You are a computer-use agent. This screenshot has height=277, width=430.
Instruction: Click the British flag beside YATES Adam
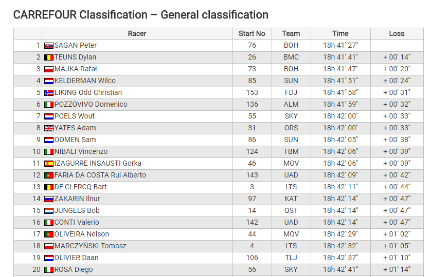[49, 128]
